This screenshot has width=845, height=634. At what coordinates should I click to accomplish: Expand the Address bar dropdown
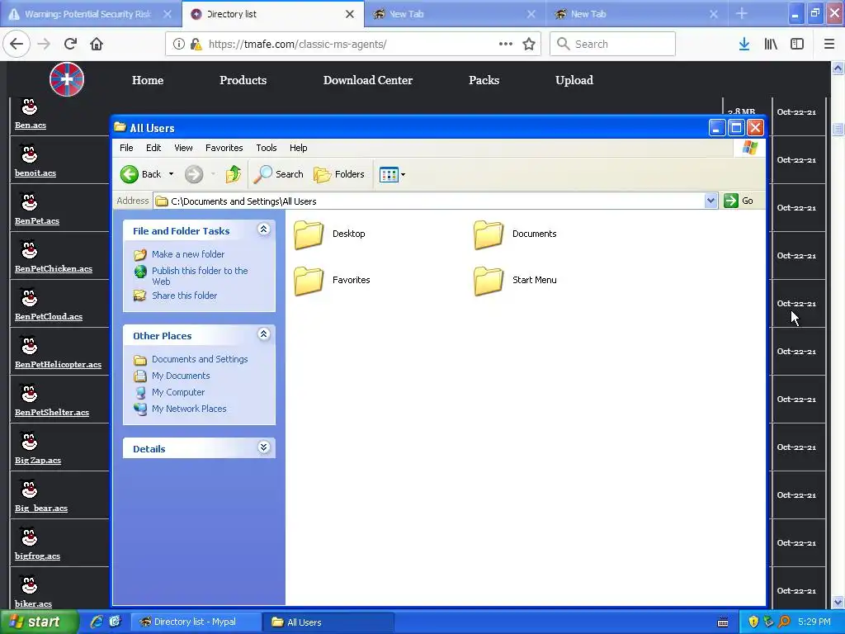tap(710, 201)
